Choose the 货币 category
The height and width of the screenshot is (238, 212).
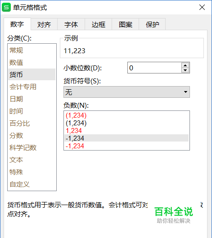(x=32, y=74)
